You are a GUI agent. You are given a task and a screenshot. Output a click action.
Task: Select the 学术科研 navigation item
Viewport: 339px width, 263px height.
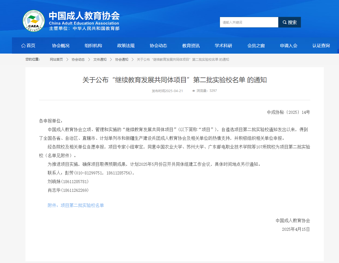[x=223, y=46]
